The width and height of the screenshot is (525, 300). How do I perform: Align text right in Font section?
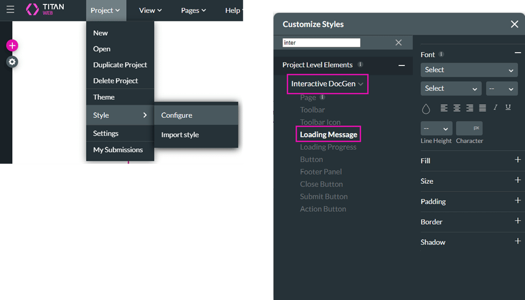click(470, 108)
